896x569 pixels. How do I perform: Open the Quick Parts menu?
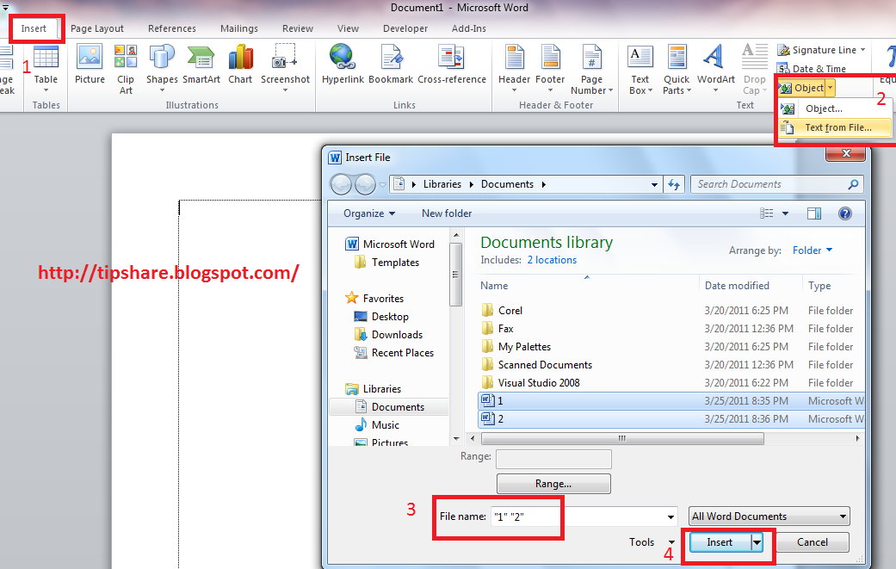(677, 70)
